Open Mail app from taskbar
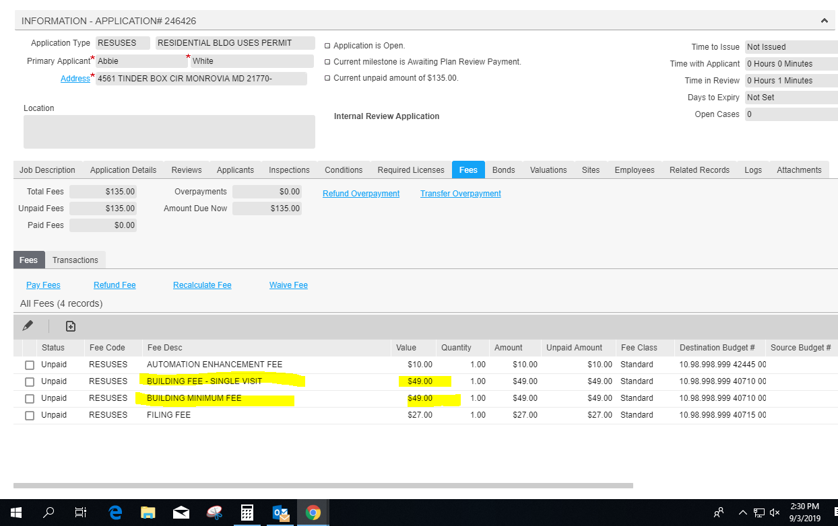 point(181,513)
